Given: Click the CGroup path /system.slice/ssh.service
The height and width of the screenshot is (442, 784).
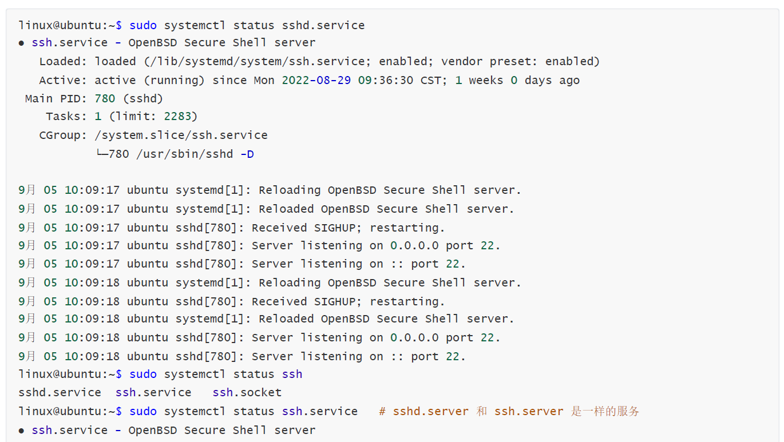Looking at the screenshot, I should (x=181, y=135).
